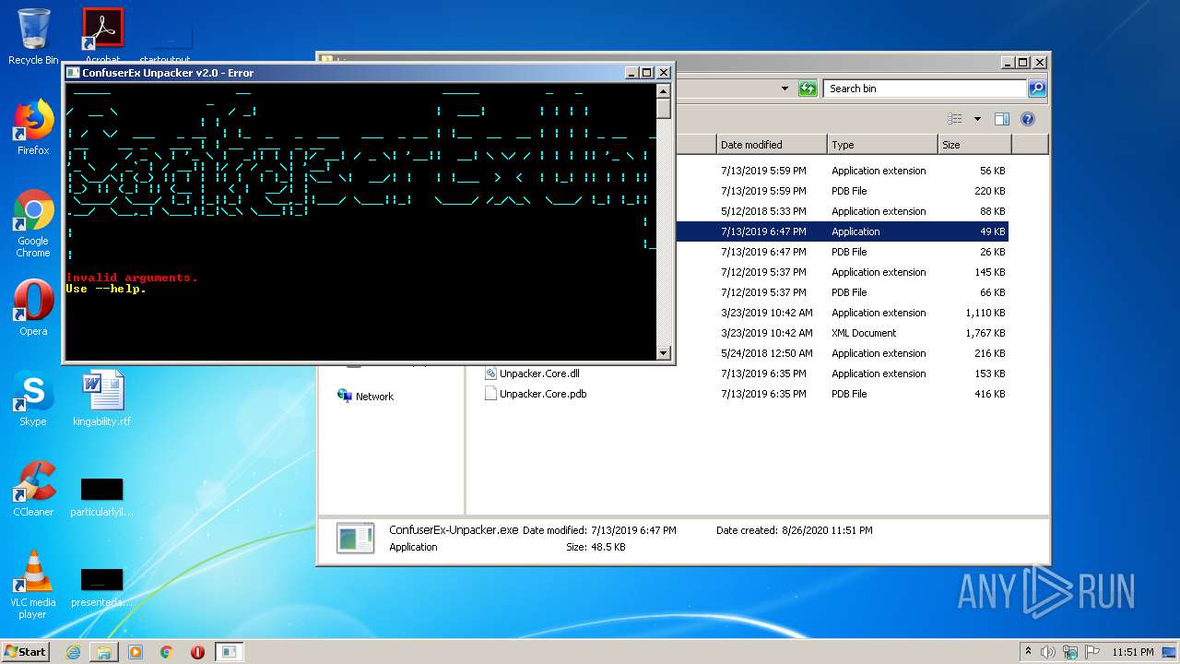This screenshot has height=664, width=1180.
Task: Click the refresh button in Explorer address bar
Action: (808, 89)
